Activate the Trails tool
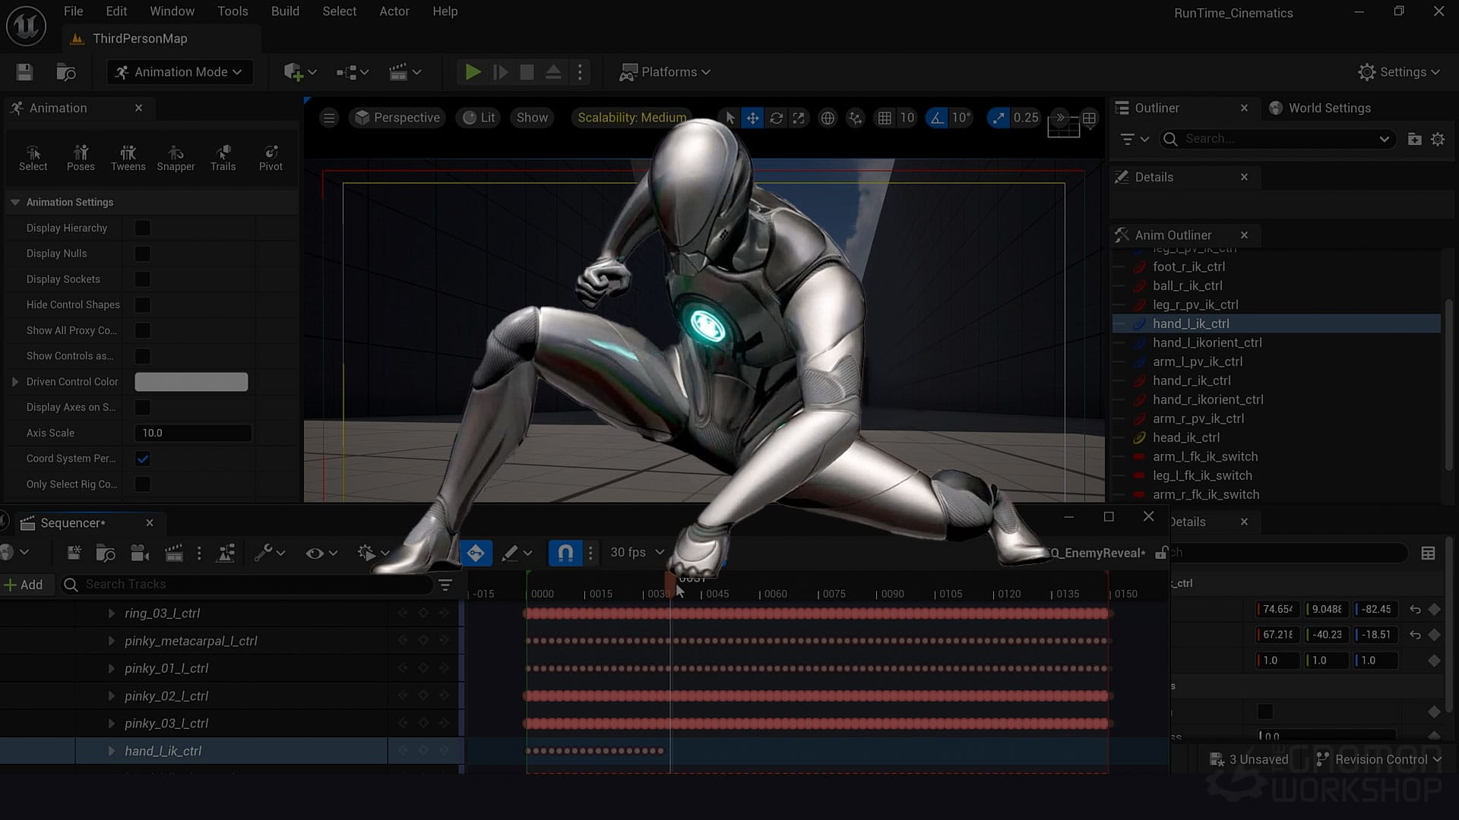Image resolution: width=1459 pixels, height=820 pixels. [223, 157]
